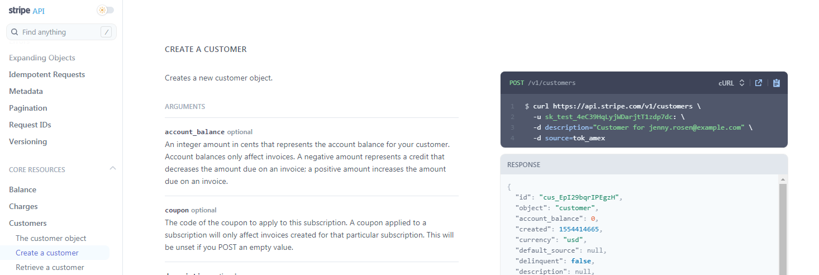This screenshot has width=819, height=275.
Task: Open The customer object page
Action: tap(51, 238)
